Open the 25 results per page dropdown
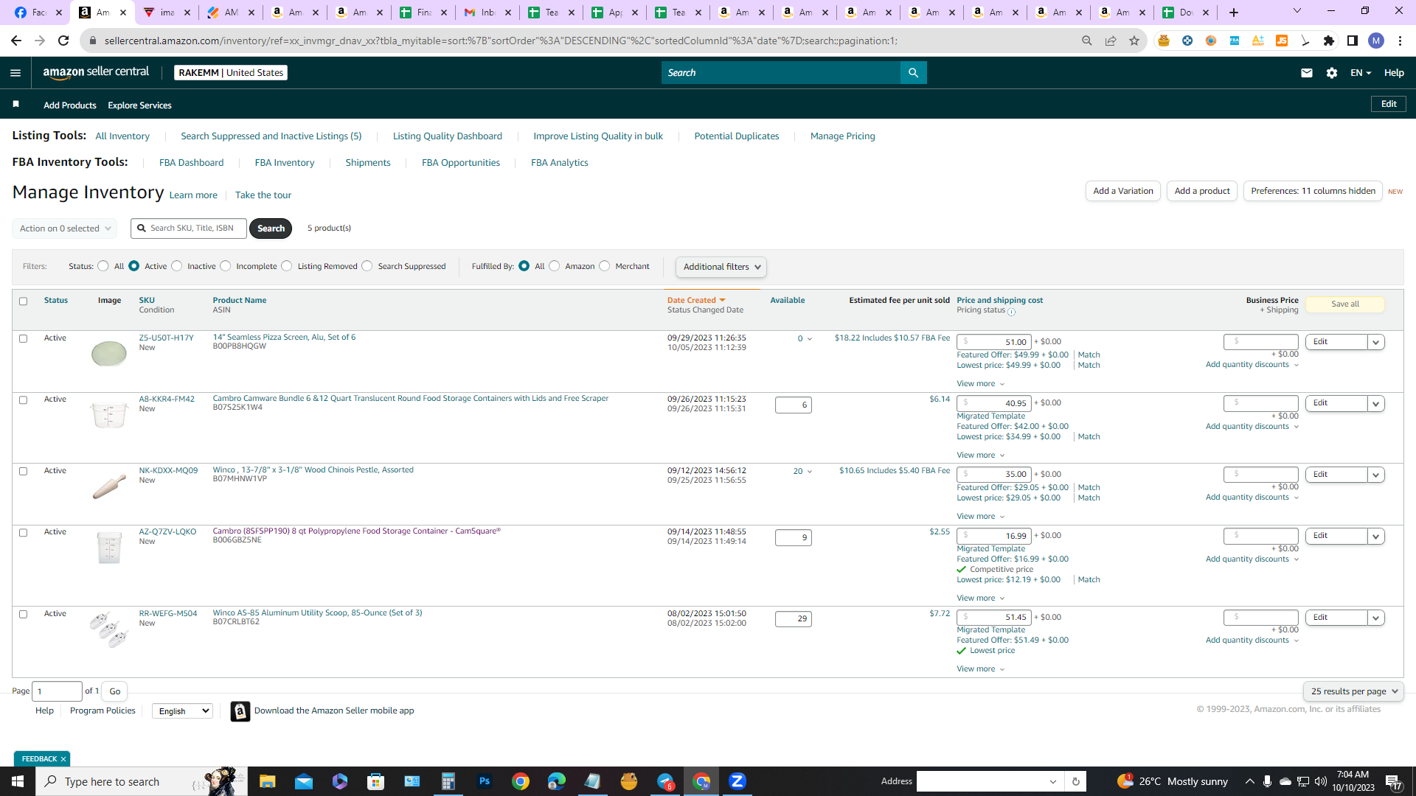The height and width of the screenshot is (796, 1416). pos(1353,691)
